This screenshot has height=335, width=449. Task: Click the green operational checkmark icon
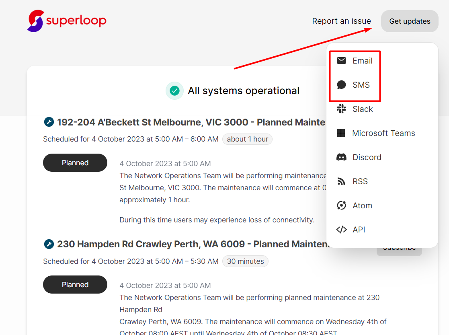click(174, 91)
